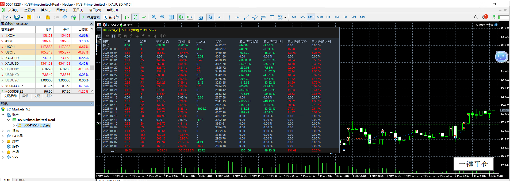Toggle algo trading (算法交易) button

90,17
